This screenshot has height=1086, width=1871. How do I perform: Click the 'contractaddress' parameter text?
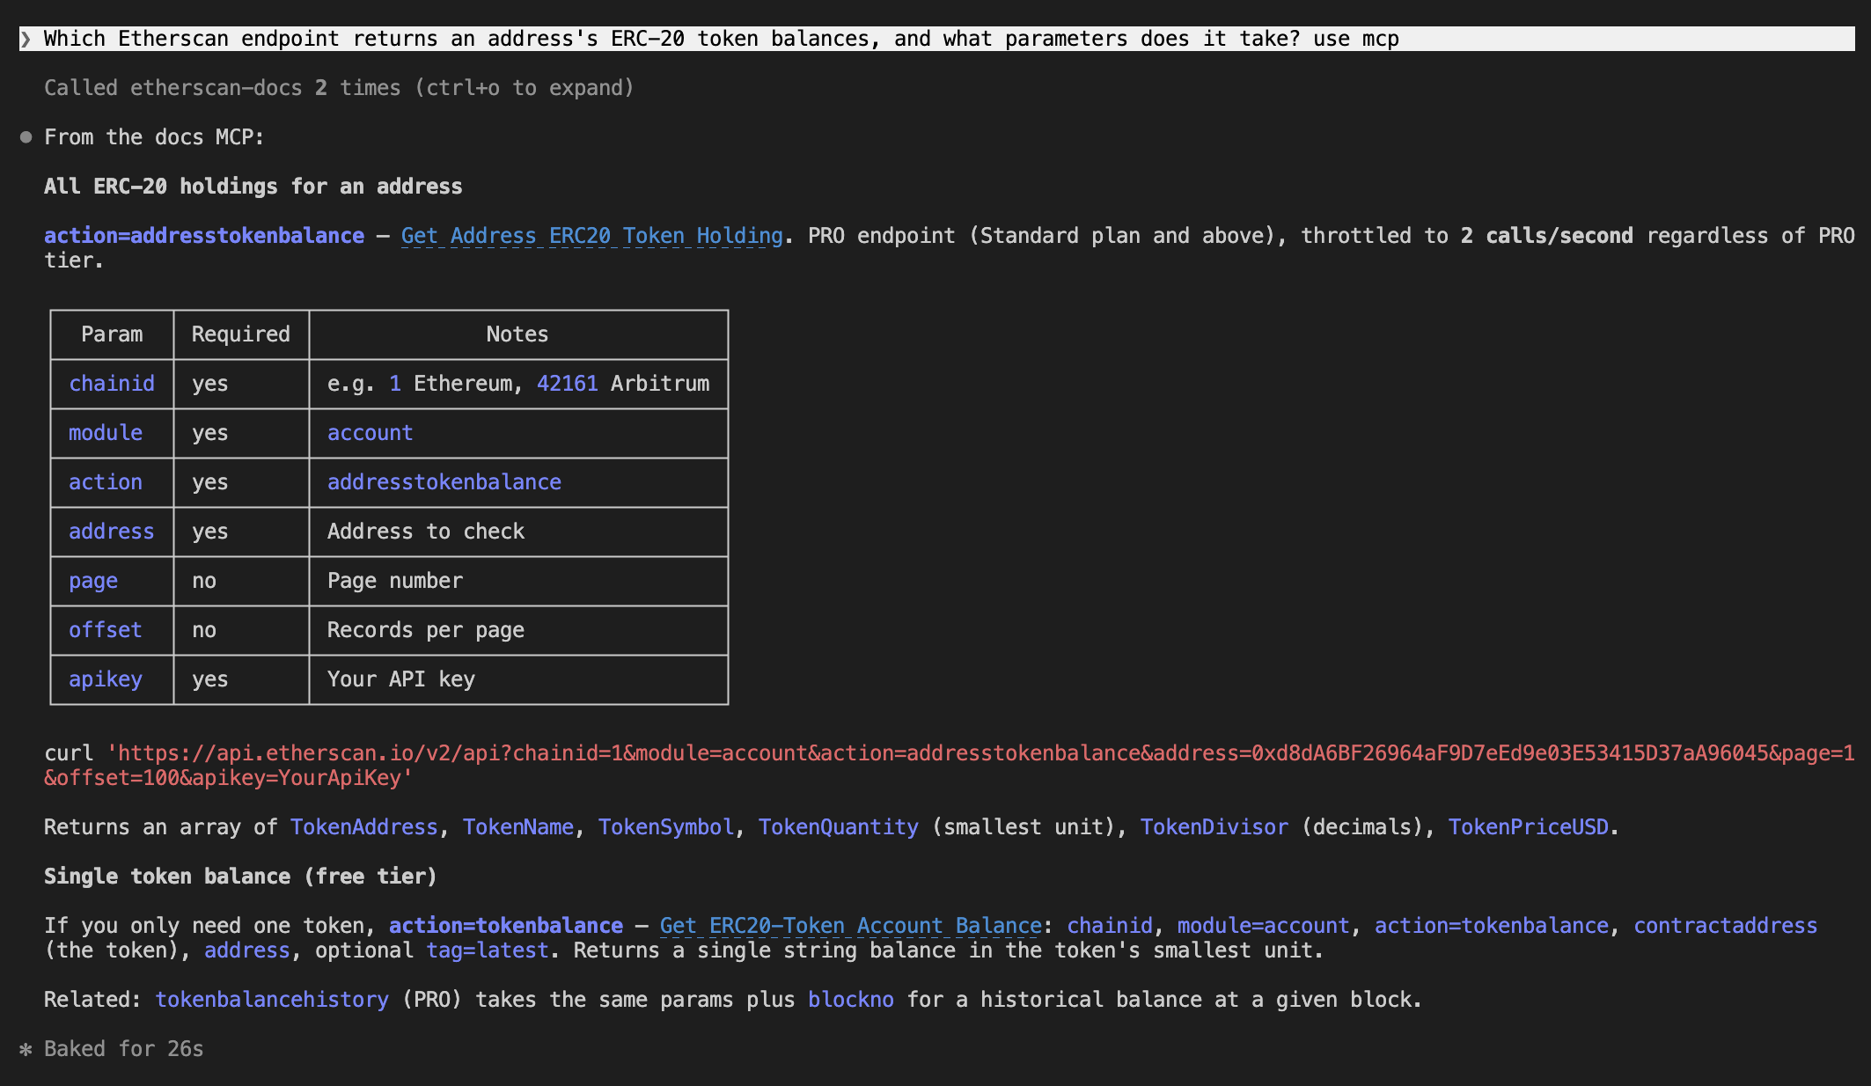pyautogui.click(x=1726, y=926)
